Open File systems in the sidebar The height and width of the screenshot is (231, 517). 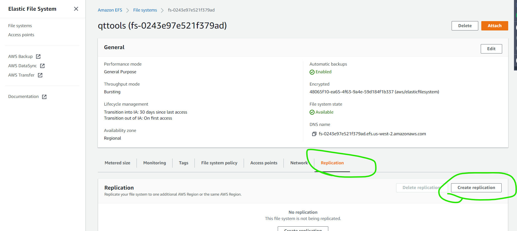coord(20,26)
